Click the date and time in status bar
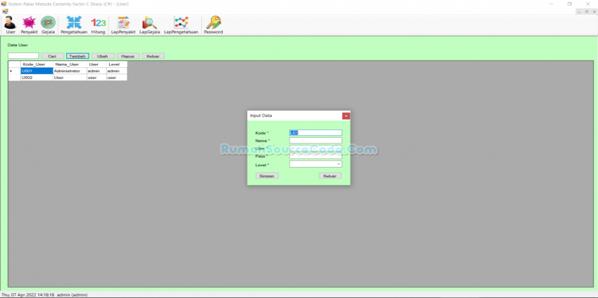The width and height of the screenshot is (598, 298). coord(28,294)
